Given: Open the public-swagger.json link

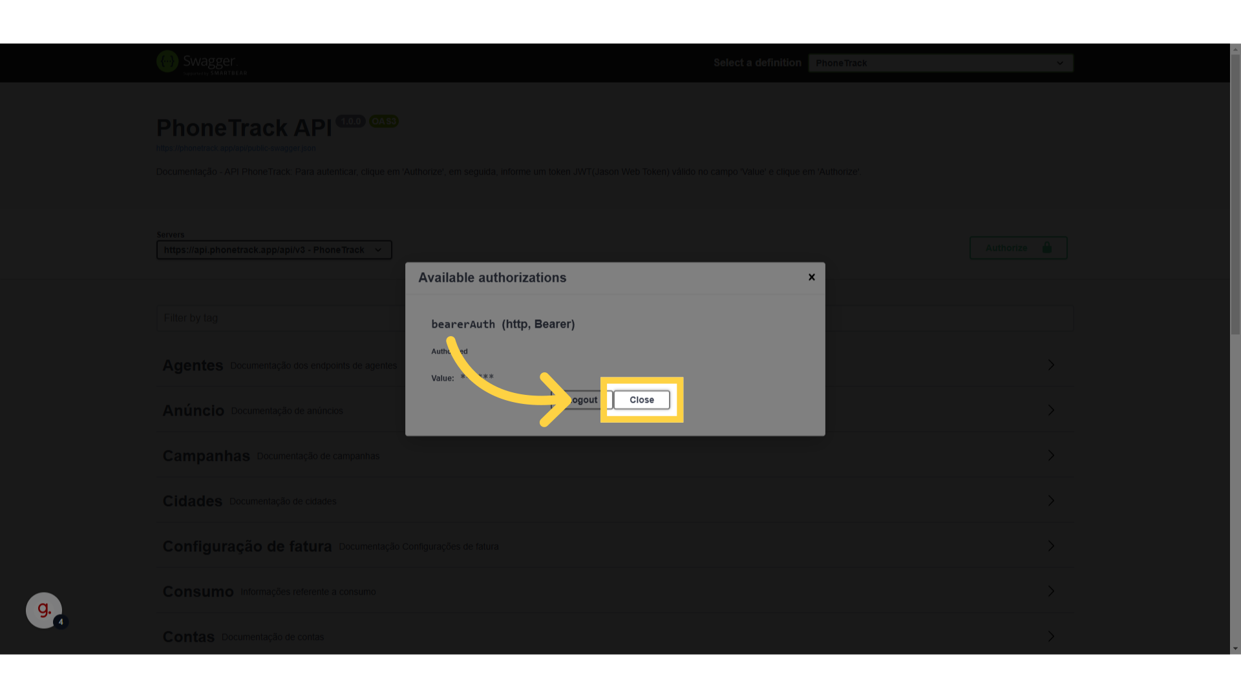Looking at the screenshot, I should point(236,148).
